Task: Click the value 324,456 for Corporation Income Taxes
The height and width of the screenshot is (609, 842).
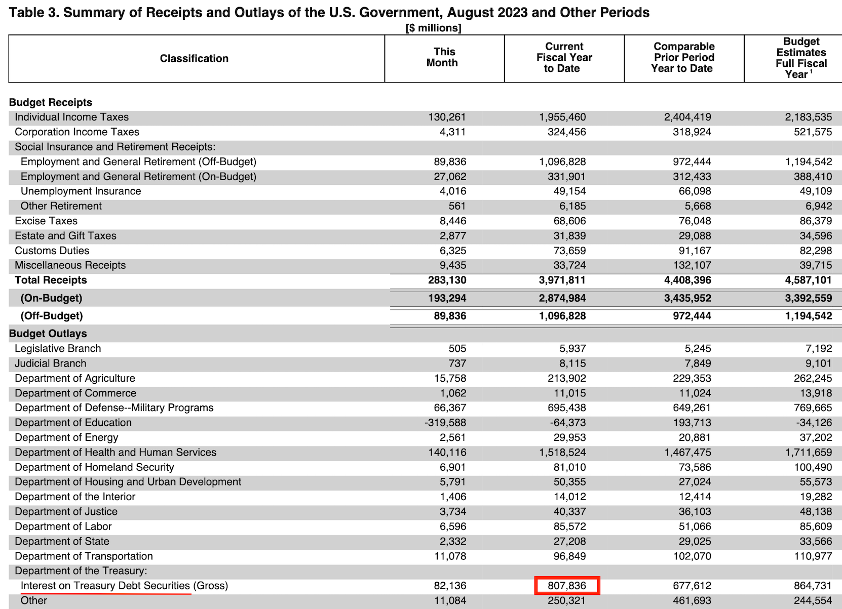Action: [566, 132]
